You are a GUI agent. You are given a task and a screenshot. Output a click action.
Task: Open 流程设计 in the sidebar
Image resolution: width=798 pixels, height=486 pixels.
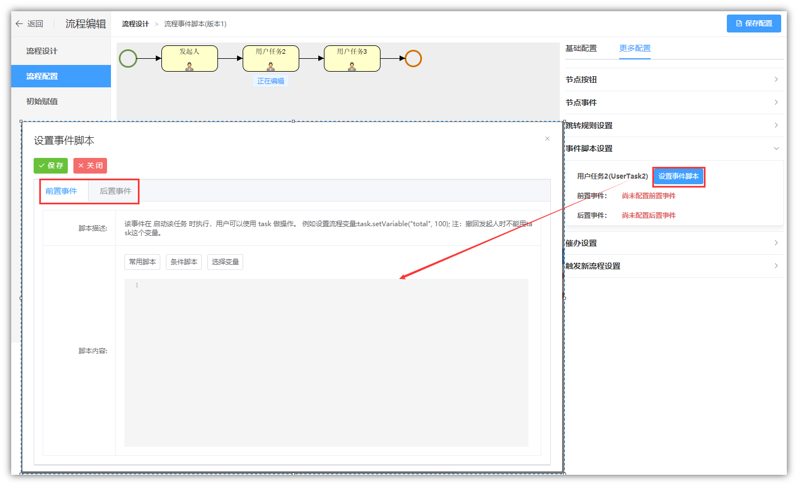(61, 51)
